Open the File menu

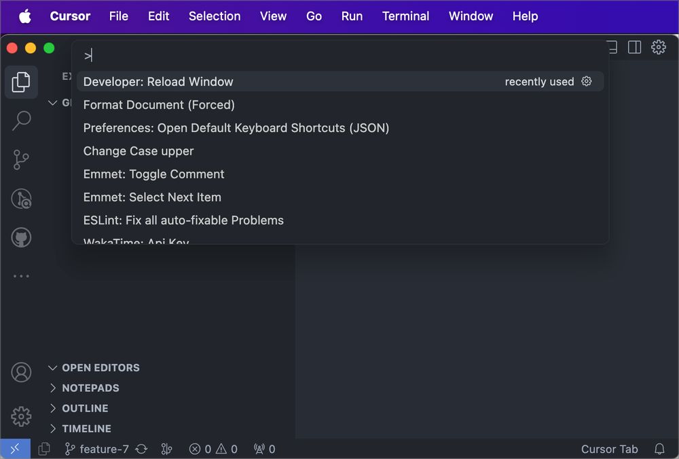[x=119, y=16]
